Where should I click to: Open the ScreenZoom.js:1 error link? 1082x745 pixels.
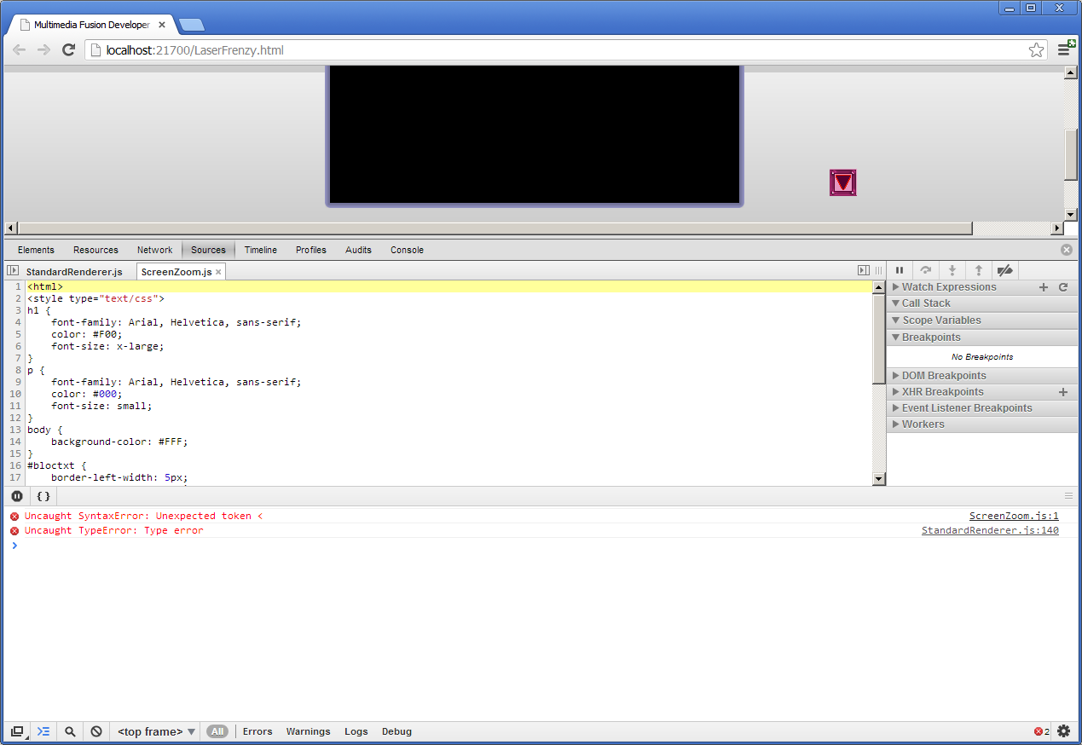click(x=1013, y=516)
